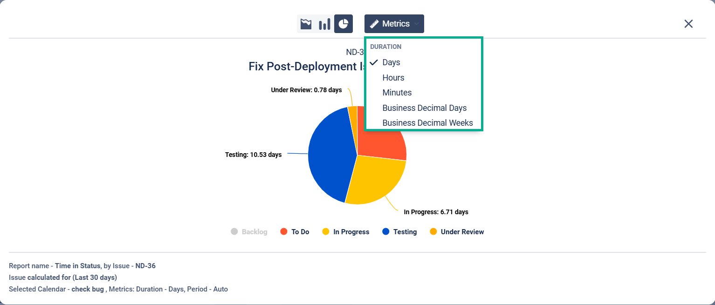
Task: Click the blue Testing legend dot
Action: 385,231
